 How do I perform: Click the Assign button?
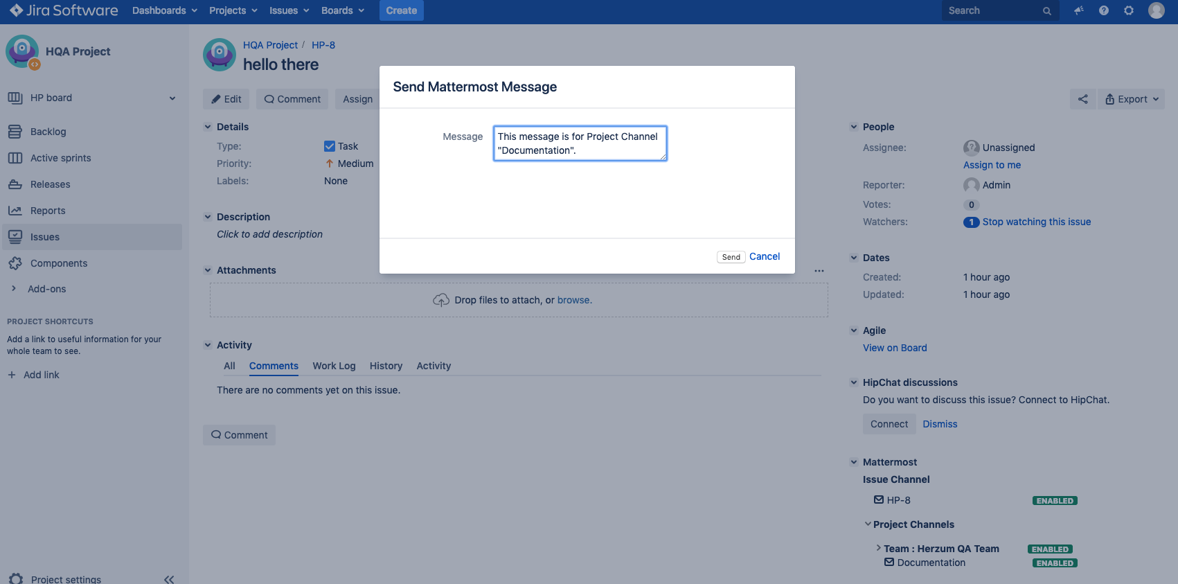(357, 99)
